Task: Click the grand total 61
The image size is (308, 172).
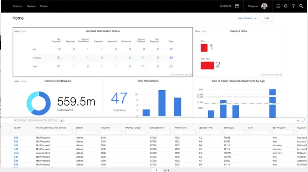Action: coord(171,67)
